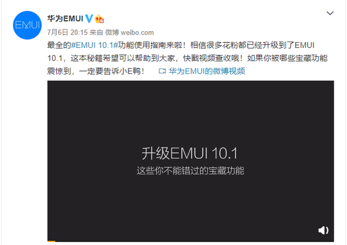Open the blue EMUI profile avatar
Viewport: 347px width, 245px height.
pos(27,25)
